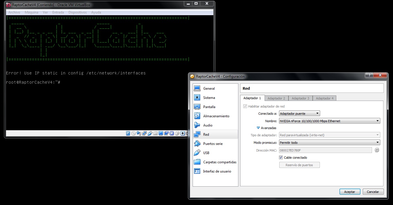
Task: Click mouse integration icon in VM status bar
Action: pyautogui.click(x=177, y=133)
